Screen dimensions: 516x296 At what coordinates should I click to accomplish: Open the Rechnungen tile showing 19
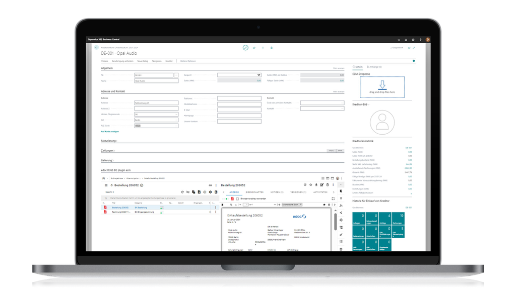click(x=398, y=219)
